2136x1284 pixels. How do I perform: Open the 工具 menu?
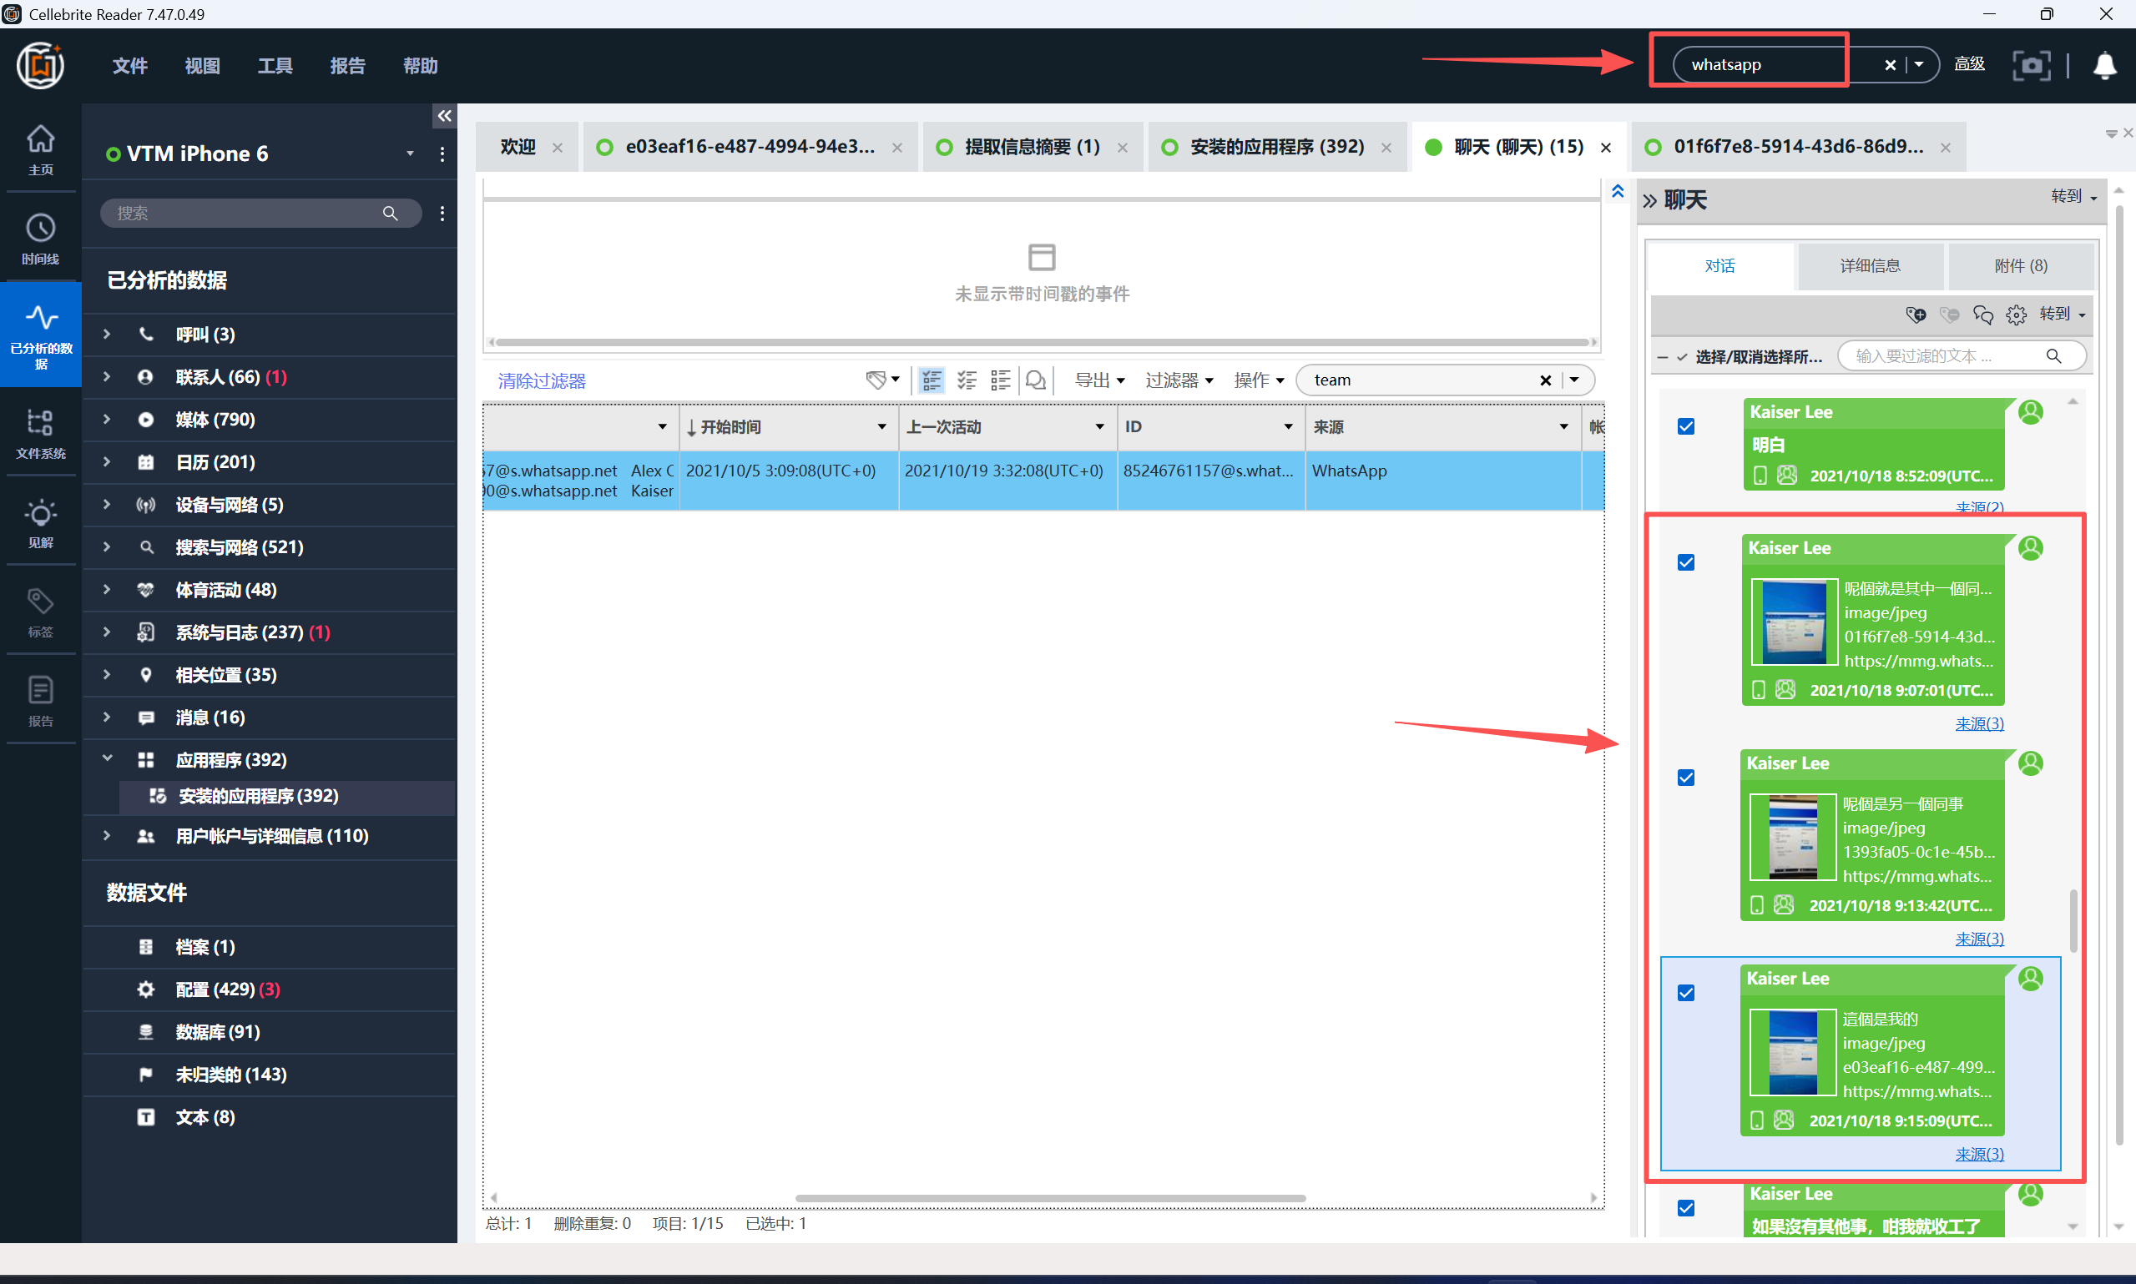(x=275, y=66)
